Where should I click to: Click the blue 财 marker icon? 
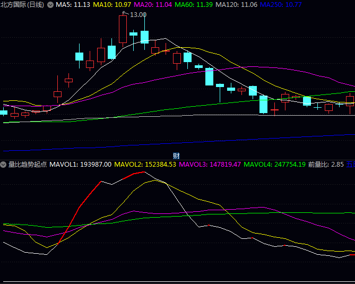[177, 156]
